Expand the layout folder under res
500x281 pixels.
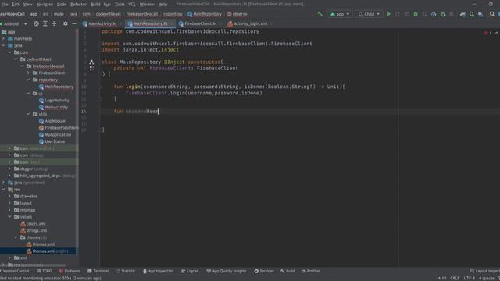click(9, 203)
